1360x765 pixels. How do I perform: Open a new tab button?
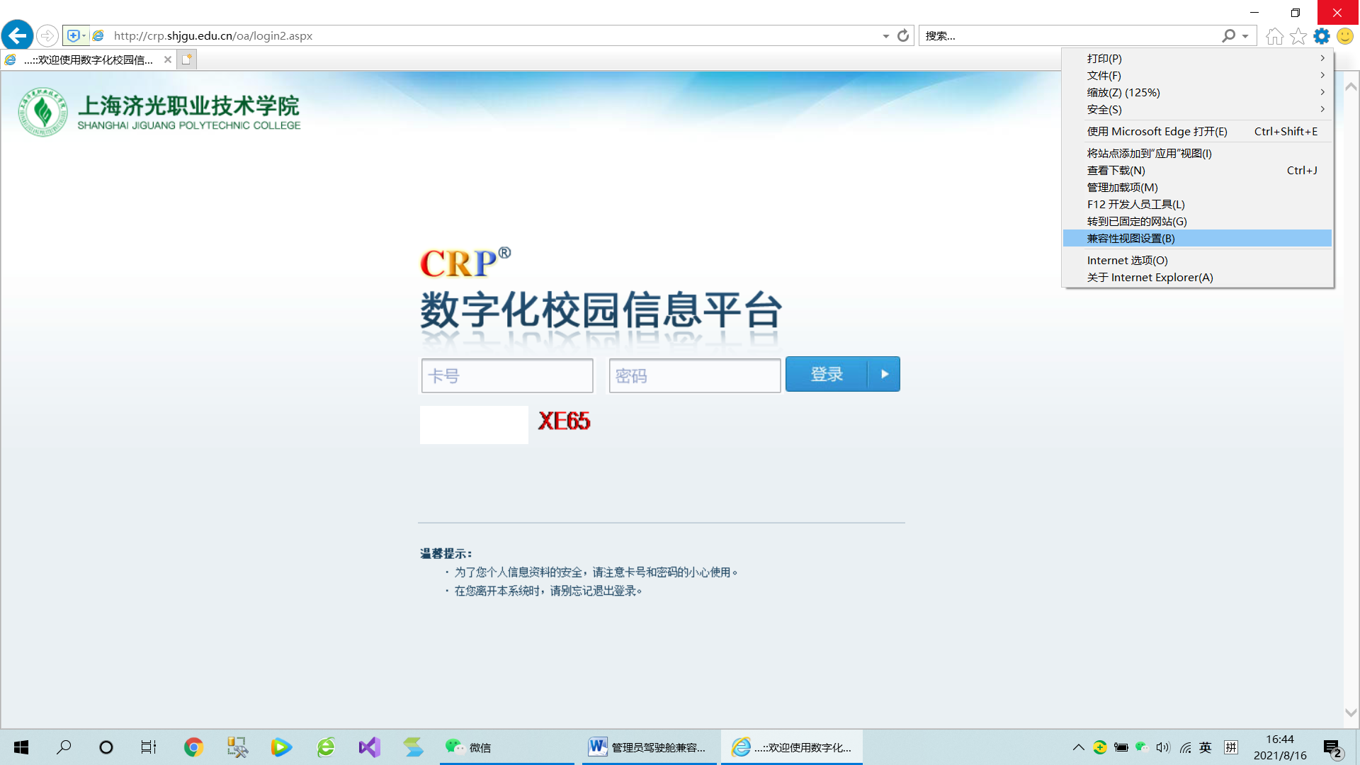(186, 59)
